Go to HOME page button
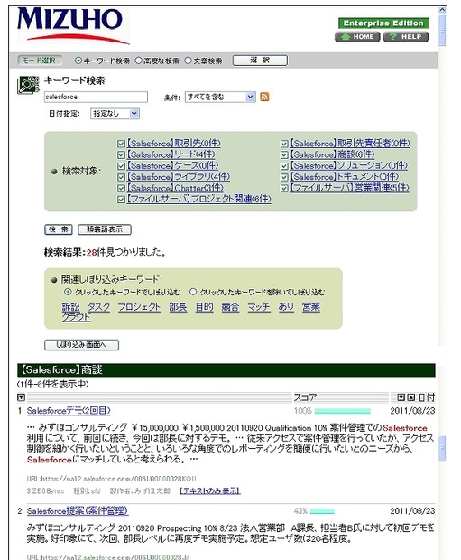The image size is (461, 560). (x=357, y=37)
